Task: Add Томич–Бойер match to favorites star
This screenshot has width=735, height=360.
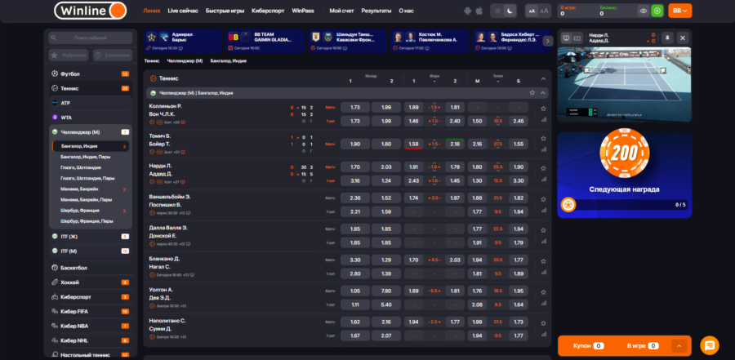Action: (x=543, y=136)
